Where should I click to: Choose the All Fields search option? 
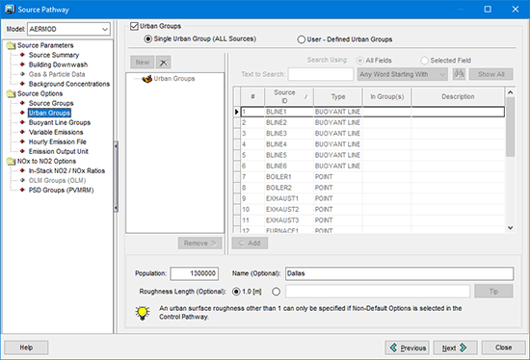click(x=359, y=61)
